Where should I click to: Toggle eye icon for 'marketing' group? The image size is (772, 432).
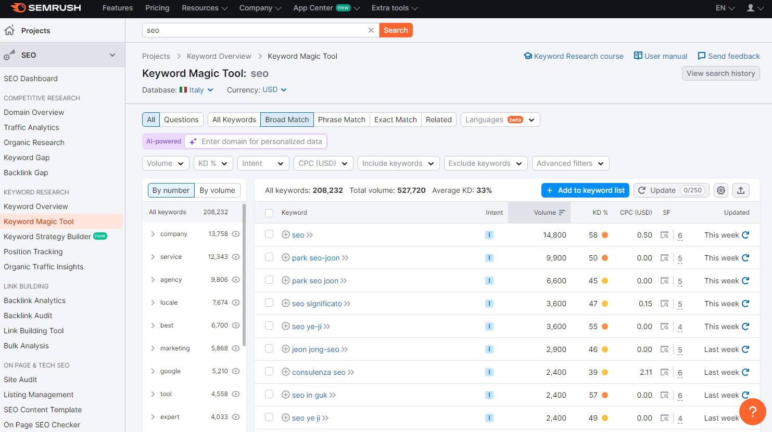pos(236,348)
